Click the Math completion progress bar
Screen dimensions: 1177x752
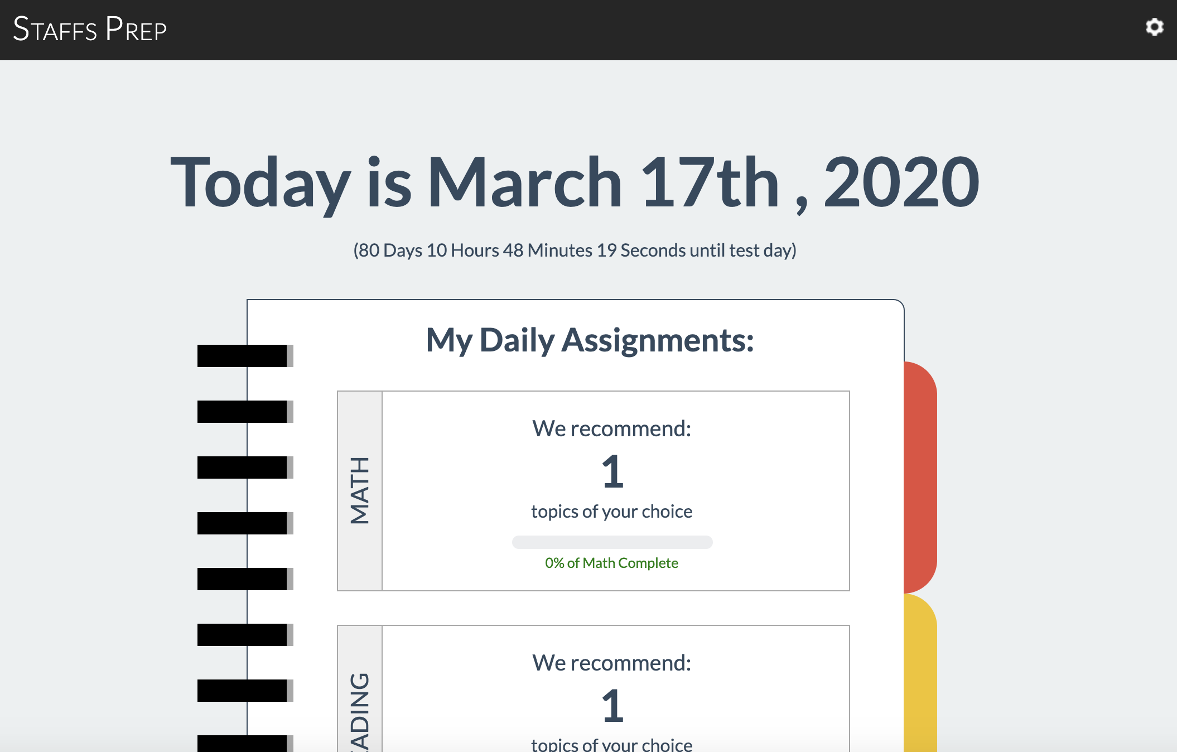(612, 542)
